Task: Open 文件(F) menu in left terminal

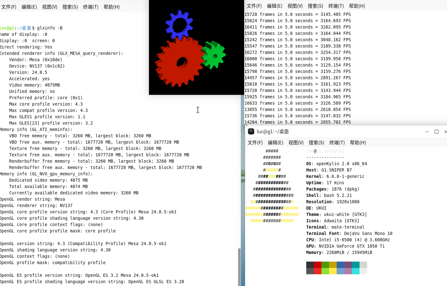Action: pyautogui.click(x=9, y=7)
